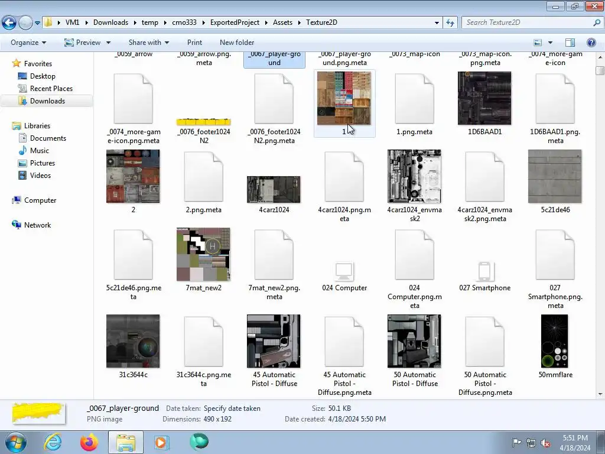Click the refresh button next to address bar
Screen dimensions: 605x454
tap(450, 22)
